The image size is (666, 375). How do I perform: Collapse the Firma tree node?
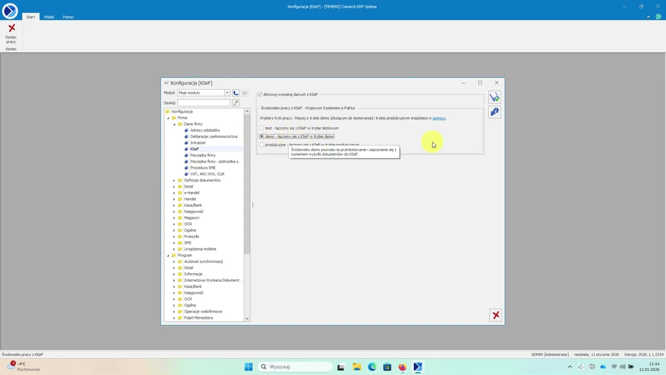click(x=168, y=118)
